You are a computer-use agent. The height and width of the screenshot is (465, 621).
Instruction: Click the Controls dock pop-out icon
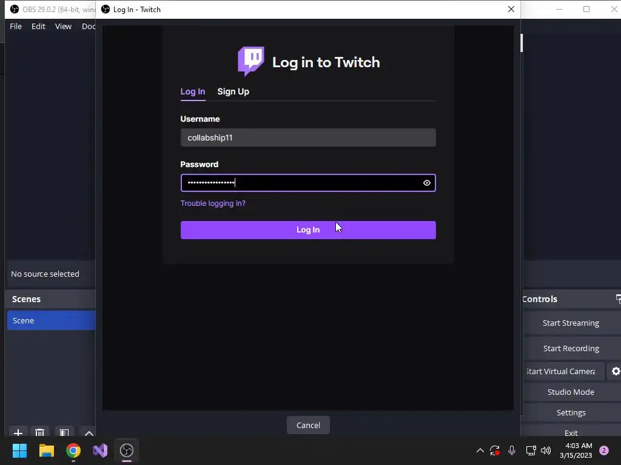coord(618,299)
